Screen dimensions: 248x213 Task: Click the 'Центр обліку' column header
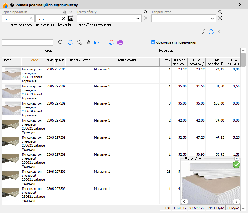tap(126, 60)
